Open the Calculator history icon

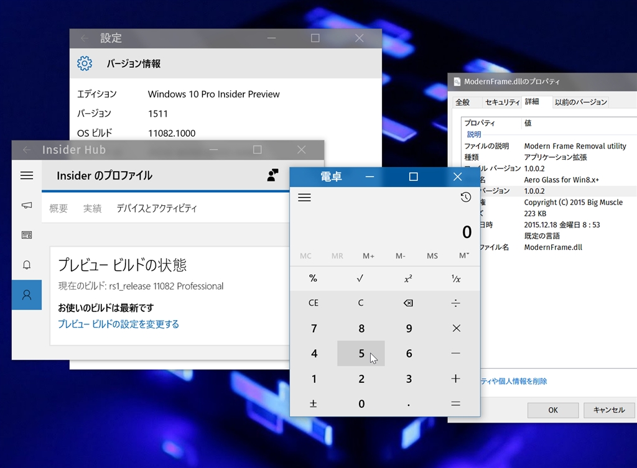[465, 197]
